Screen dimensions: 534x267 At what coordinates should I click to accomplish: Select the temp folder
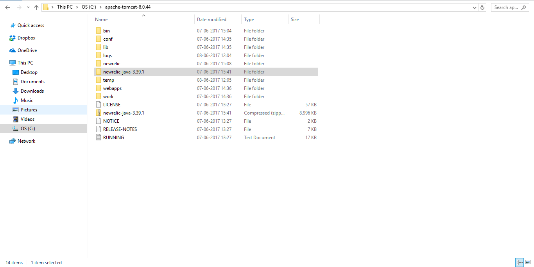point(109,80)
